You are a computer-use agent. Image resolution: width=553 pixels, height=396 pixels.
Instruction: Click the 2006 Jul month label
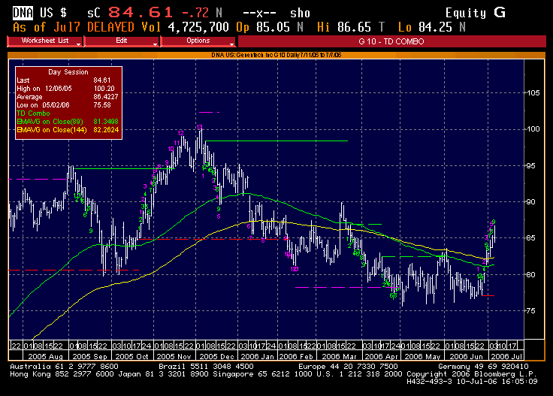[x=506, y=356]
